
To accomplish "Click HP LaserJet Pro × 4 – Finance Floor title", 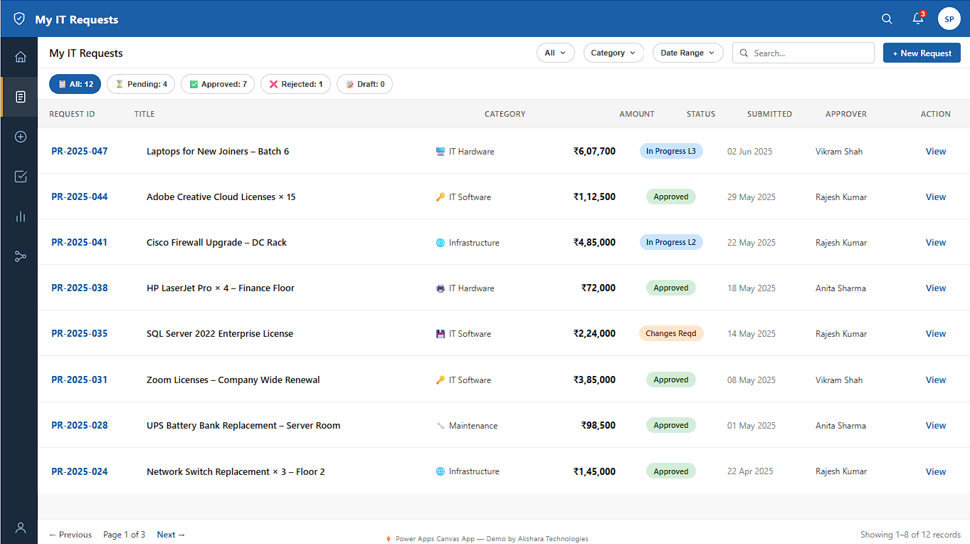I will point(221,288).
